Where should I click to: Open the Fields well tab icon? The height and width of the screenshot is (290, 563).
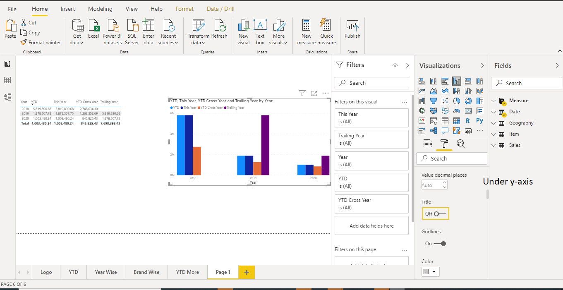pyautogui.click(x=428, y=144)
